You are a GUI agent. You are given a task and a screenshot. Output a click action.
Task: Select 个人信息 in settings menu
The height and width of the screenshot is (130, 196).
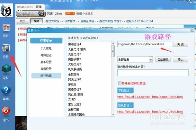(x=46, y=48)
